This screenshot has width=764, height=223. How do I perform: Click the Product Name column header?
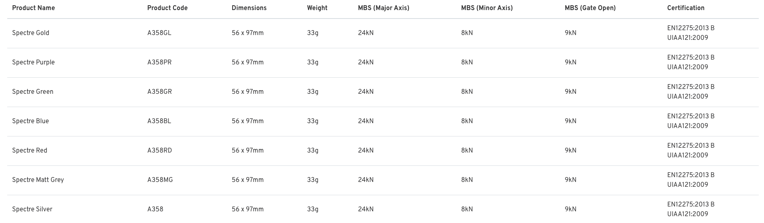coord(33,8)
